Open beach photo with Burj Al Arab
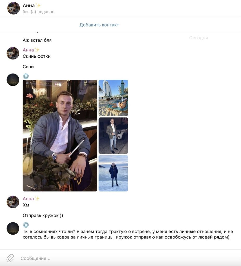The height and width of the screenshot is (266, 241). click(113, 98)
